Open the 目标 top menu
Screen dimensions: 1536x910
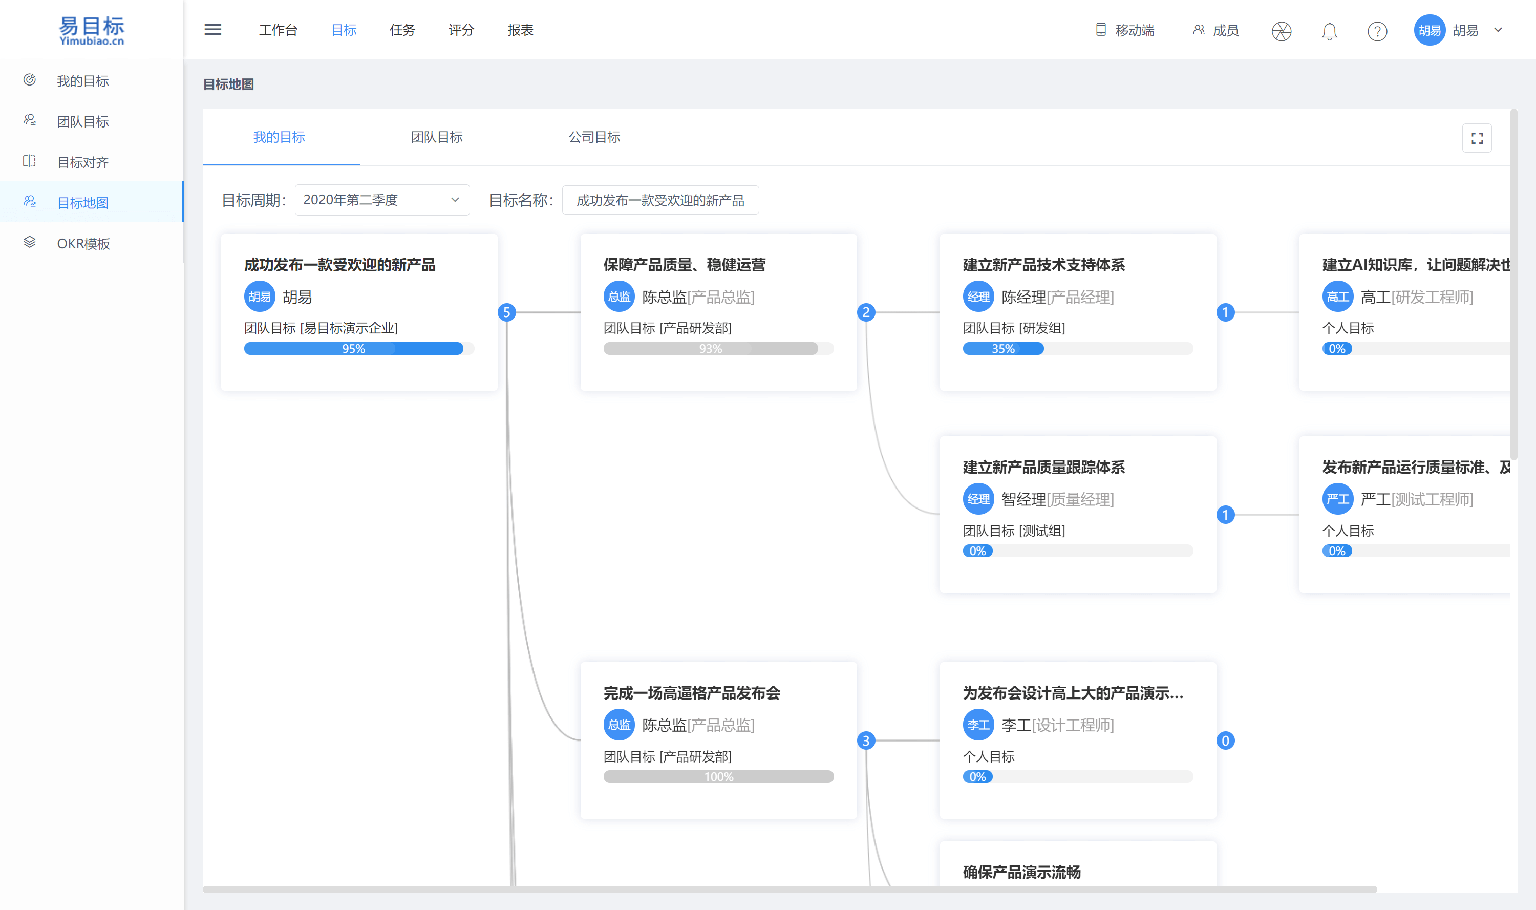coord(344,30)
